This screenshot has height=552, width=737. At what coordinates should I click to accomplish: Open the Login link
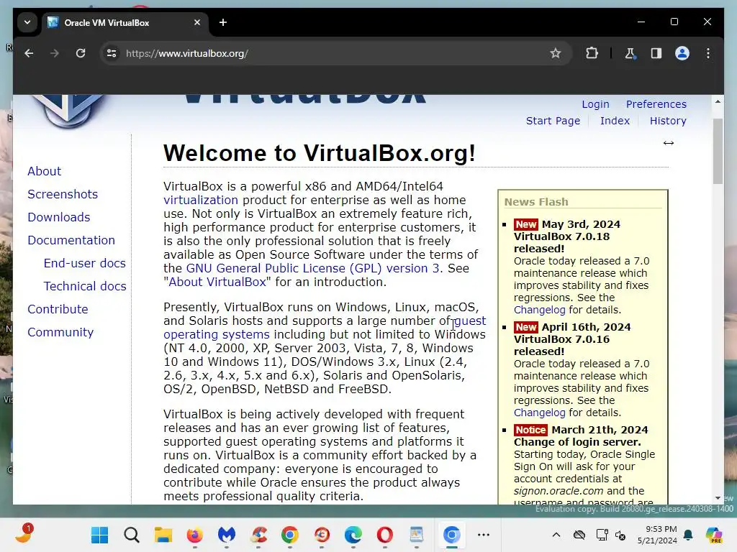coord(595,104)
